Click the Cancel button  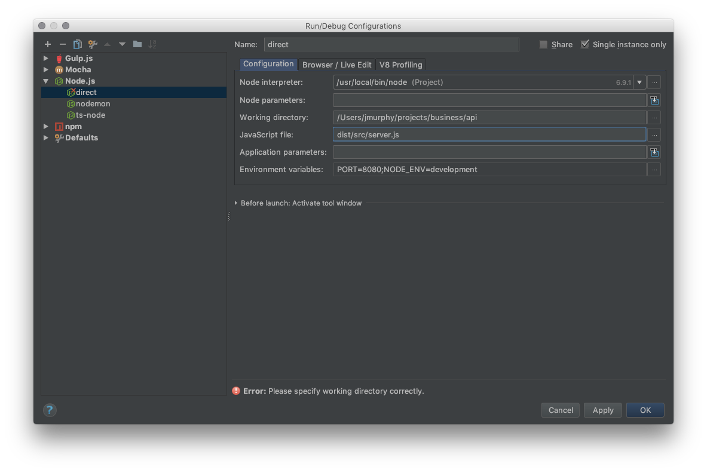tap(561, 410)
